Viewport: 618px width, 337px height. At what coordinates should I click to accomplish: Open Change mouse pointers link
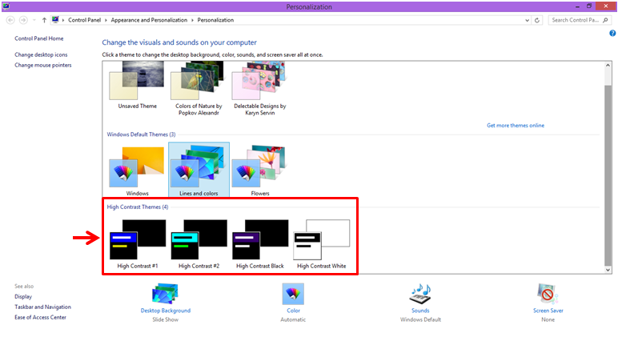pos(43,66)
